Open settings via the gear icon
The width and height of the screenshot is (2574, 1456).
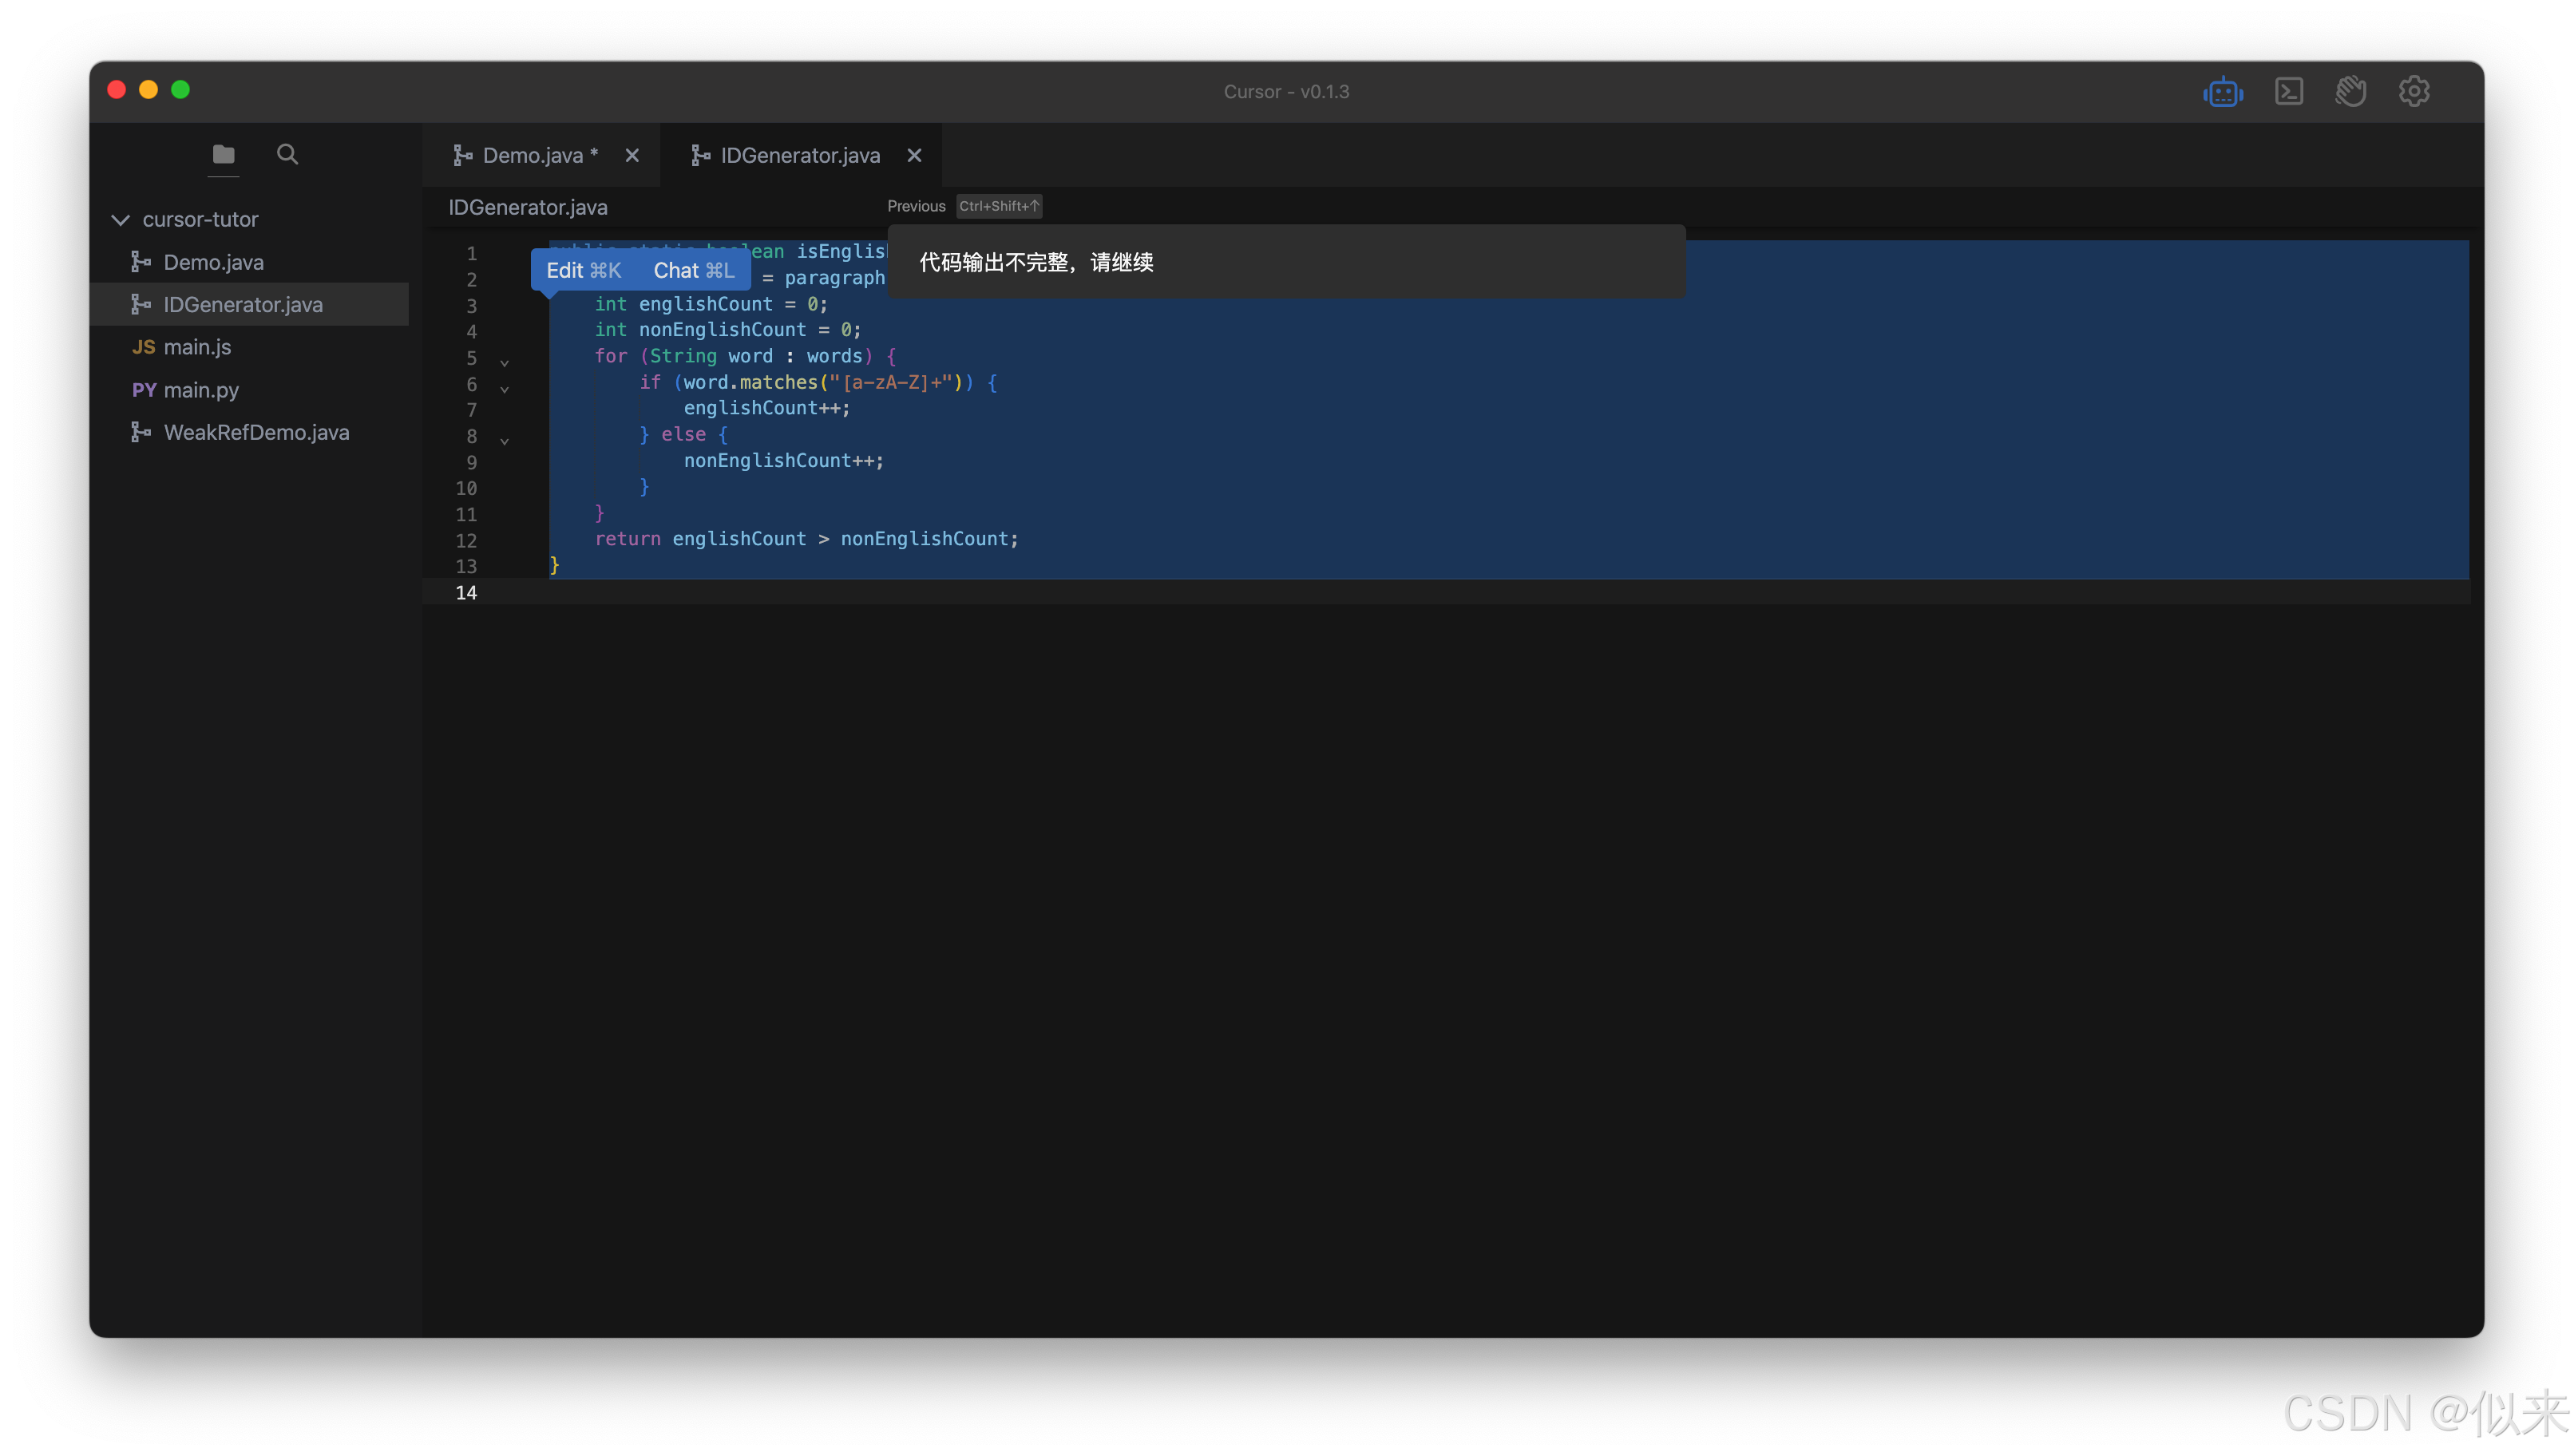(2413, 92)
